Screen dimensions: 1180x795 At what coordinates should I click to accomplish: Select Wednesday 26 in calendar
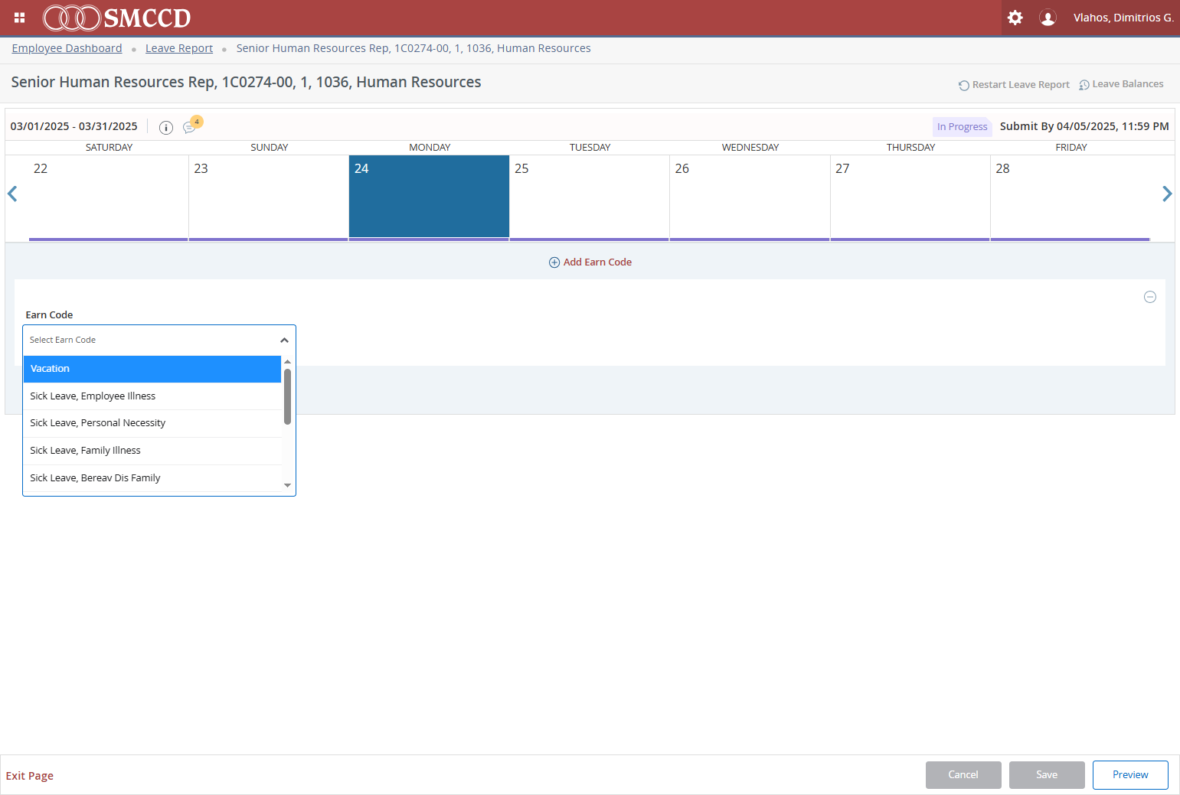pos(750,197)
